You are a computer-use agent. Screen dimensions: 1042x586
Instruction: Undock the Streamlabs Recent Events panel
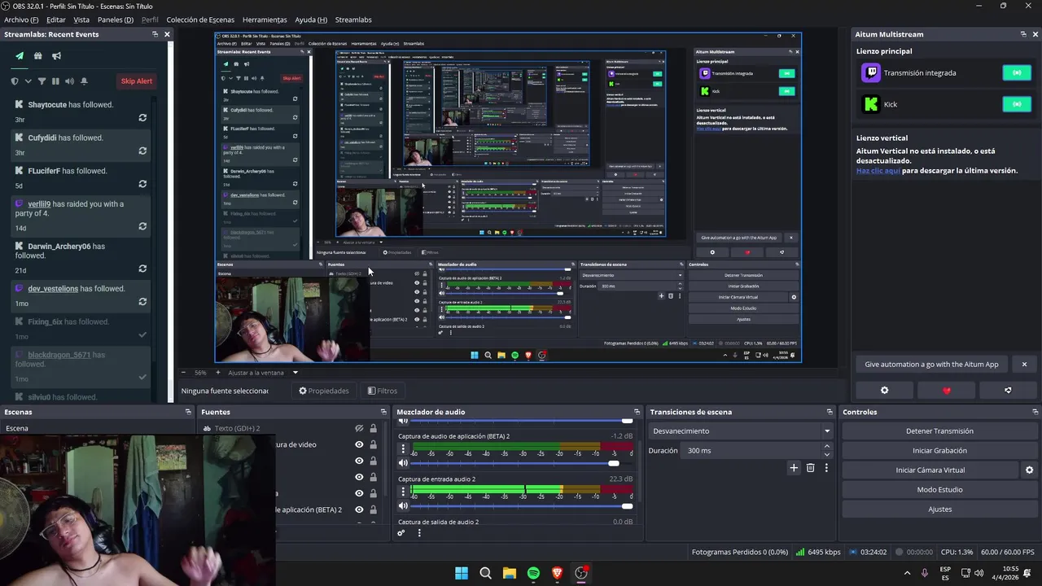[x=155, y=34]
